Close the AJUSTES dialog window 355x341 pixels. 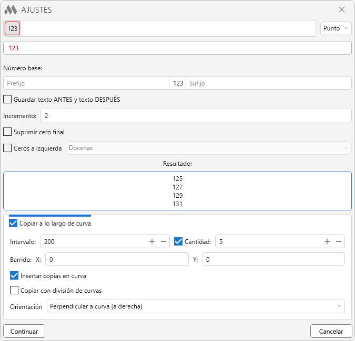(x=342, y=9)
